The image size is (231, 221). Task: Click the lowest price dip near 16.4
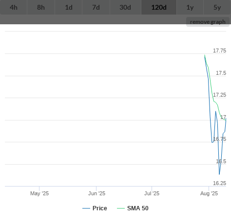(x=219, y=174)
